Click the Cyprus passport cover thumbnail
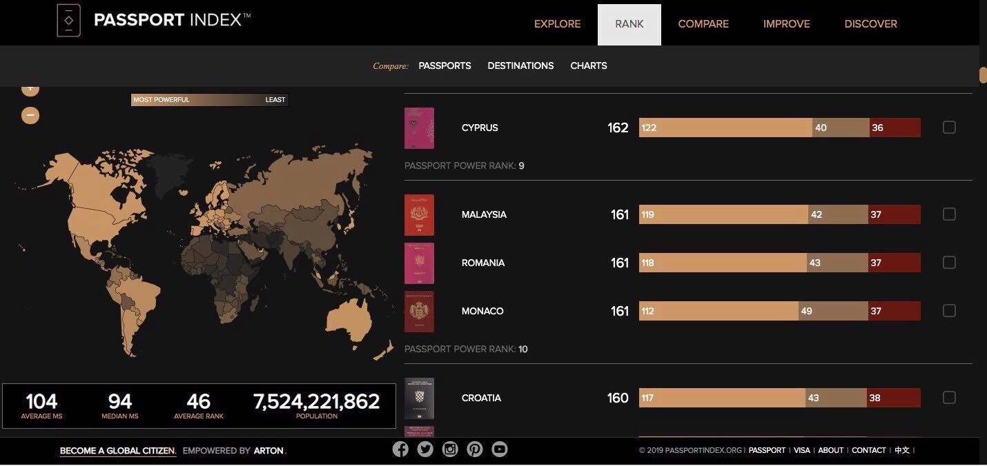Screen dimensions: 987x466 (x=419, y=128)
